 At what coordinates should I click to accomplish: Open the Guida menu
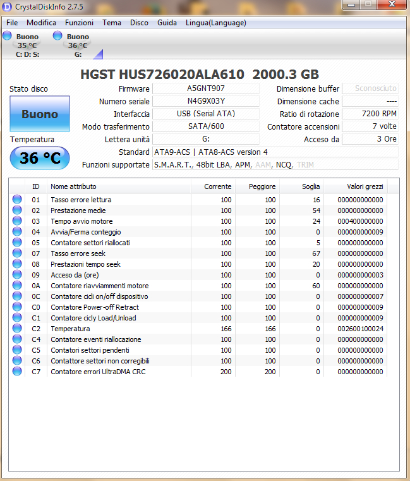pos(167,23)
